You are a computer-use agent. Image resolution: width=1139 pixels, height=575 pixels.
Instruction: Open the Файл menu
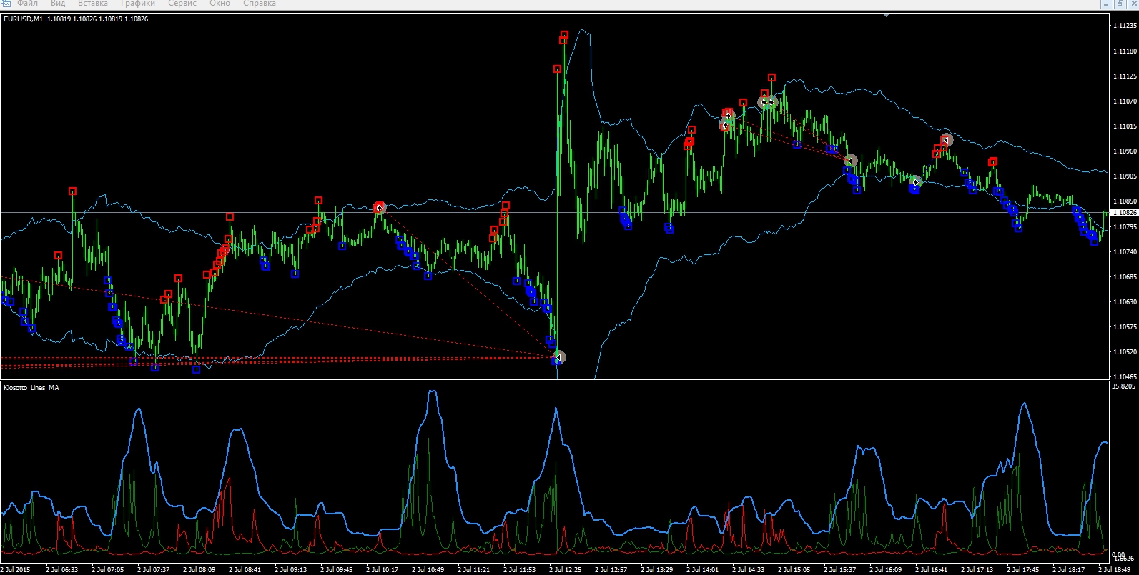(27, 3)
